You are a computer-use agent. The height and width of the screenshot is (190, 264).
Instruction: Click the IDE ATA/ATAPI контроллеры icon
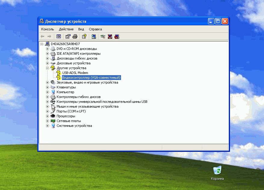click(53, 54)
